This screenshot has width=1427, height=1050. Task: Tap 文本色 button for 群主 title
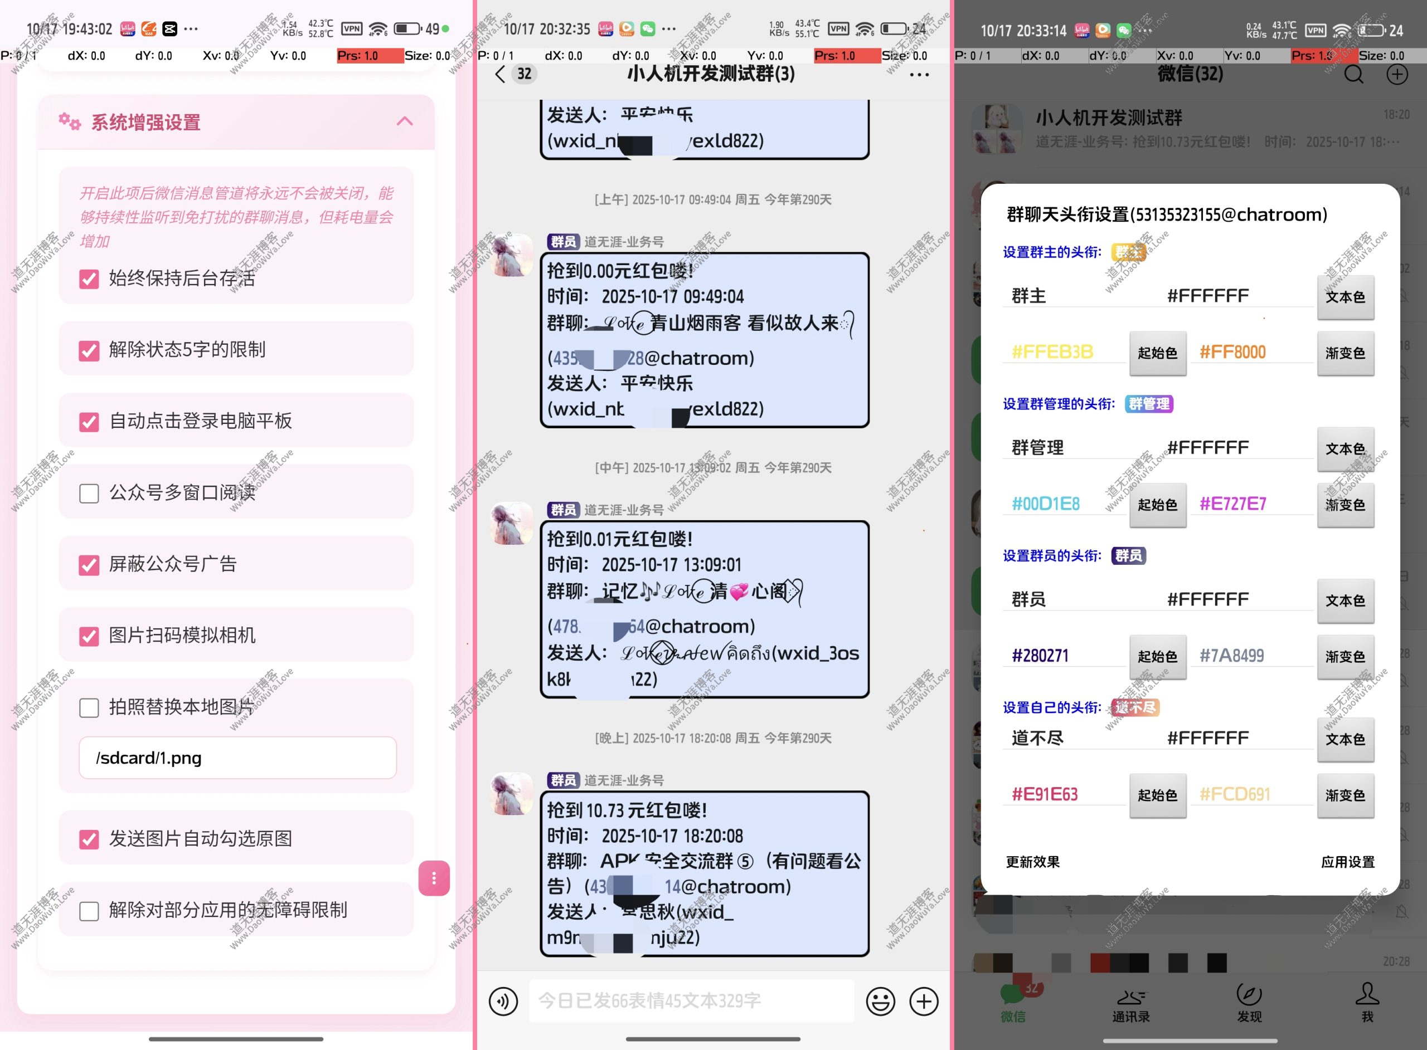1345,297
